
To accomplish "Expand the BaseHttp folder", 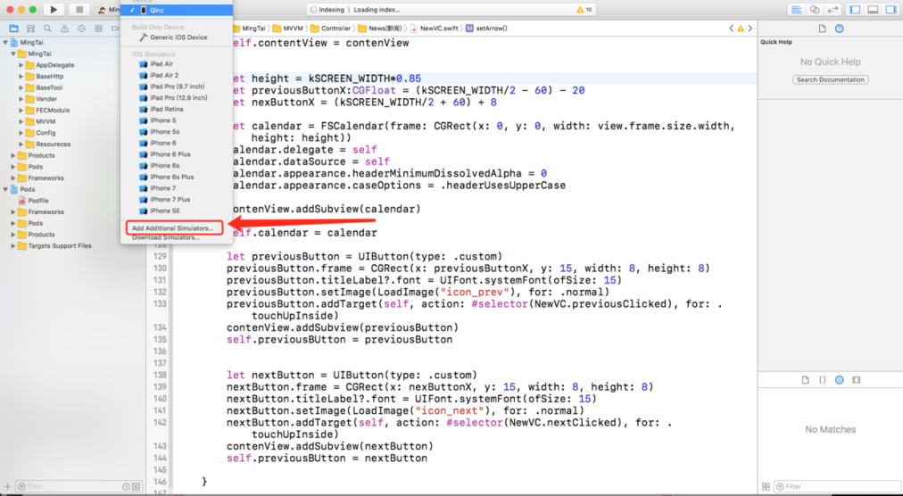I will click(x=21, y=76).
